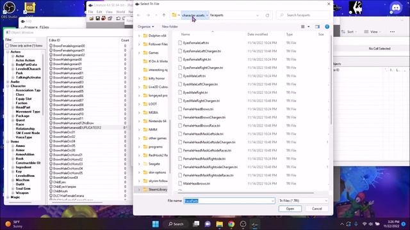Click the fourth Creation Kit toolbar icon
This screenshot has width=410, height=230.
110,19
